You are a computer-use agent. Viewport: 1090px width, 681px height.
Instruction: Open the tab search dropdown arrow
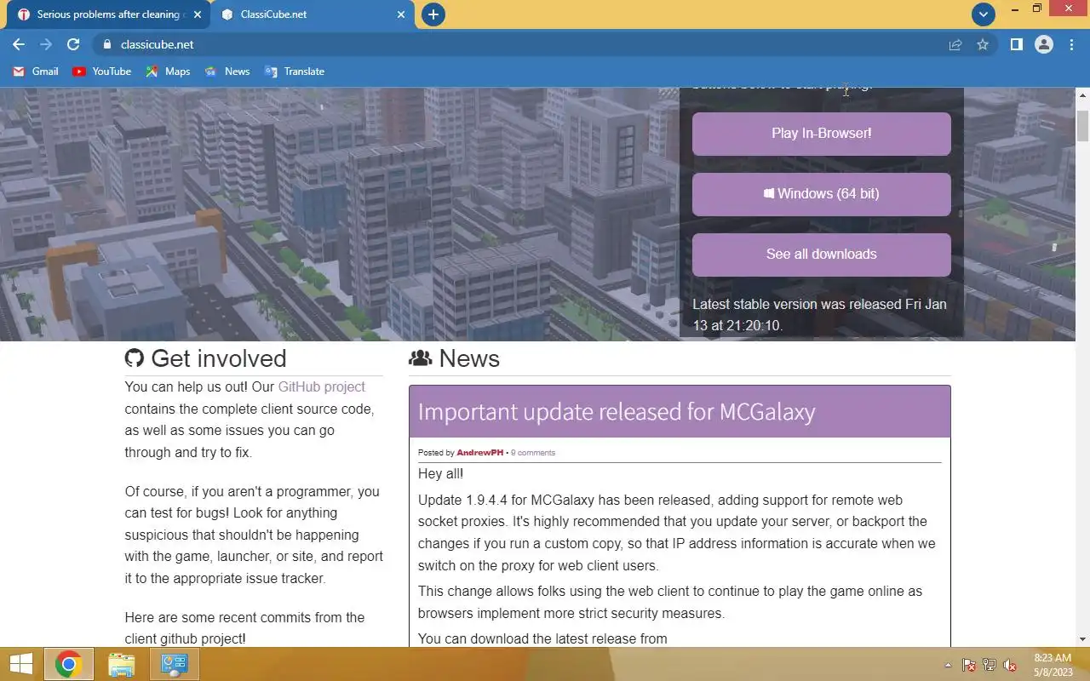(x=984, y=14)
